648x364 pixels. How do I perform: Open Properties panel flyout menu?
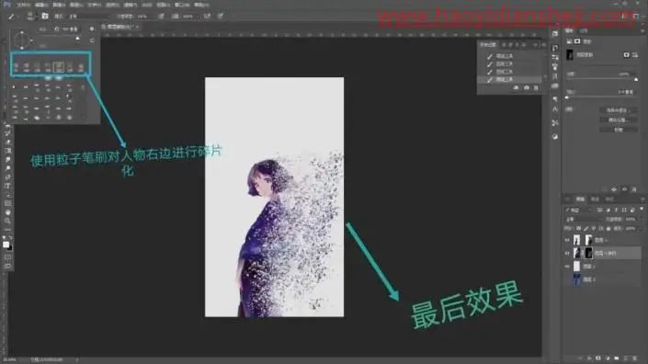click(x=642, y=31)
